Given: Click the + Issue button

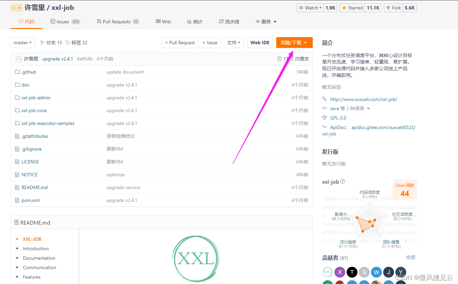Looking at the screenshot, I should [x=210, y=43].
